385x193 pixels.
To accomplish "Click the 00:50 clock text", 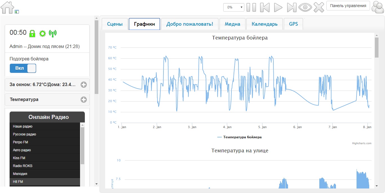I will (18, 32).
